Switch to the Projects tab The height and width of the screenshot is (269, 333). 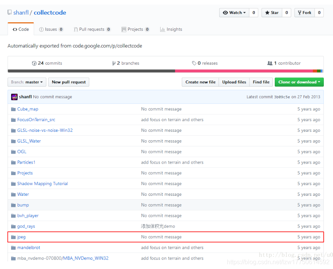point(135,29)
